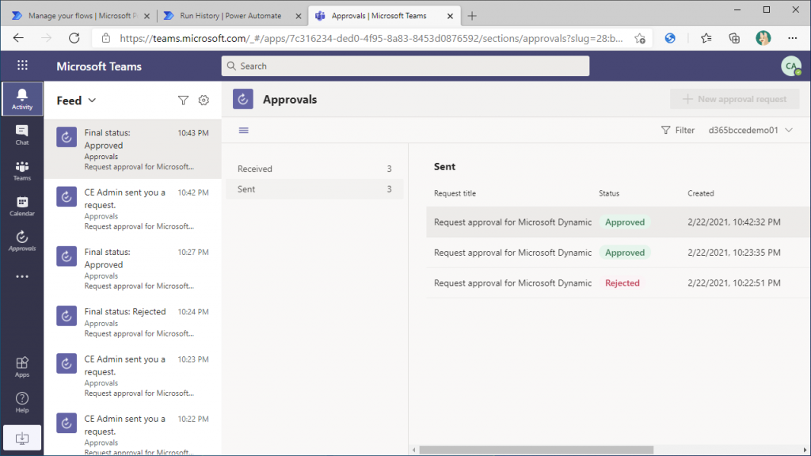Add this page to favorites

coord(640,38)
